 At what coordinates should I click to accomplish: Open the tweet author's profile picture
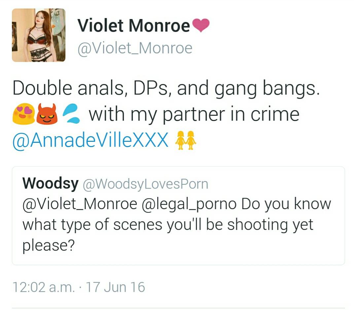pos(39,35)
